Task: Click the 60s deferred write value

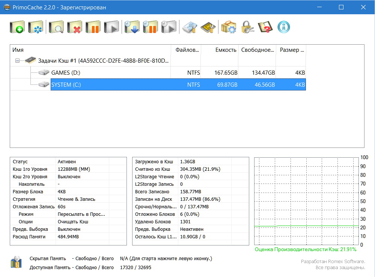Action: point(62,207)
